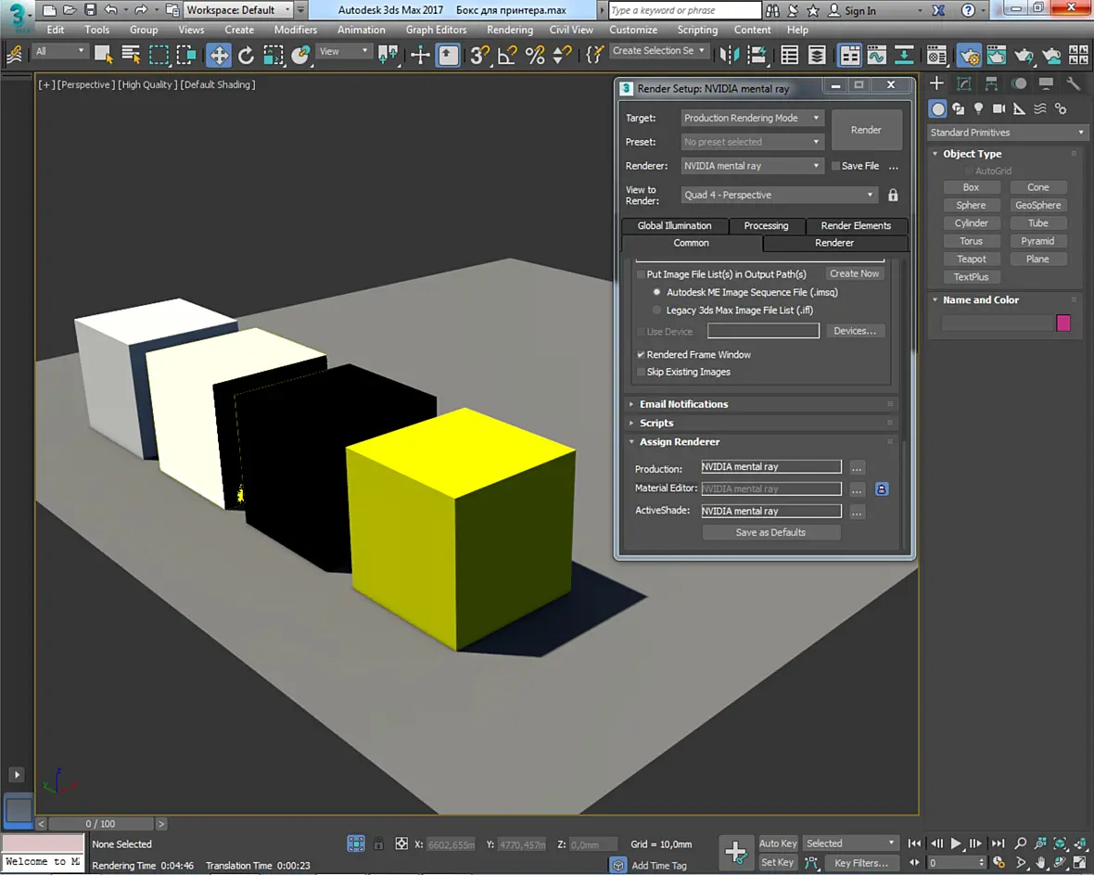Screen dimensions: 1094x875
Task: Choose Rectangular Selection Region tool
Action: pos(159,55)
